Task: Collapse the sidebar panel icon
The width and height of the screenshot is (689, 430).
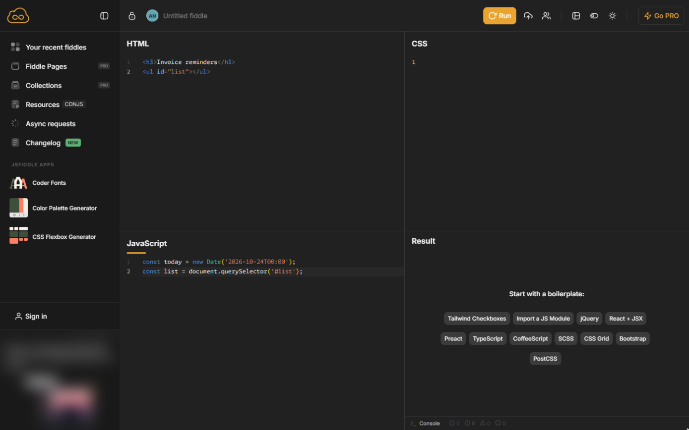Action: 104,16
